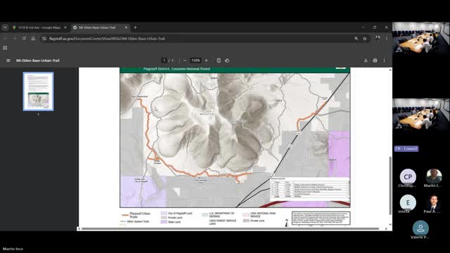
Task: Restore the browser window size
Action: 375,27
